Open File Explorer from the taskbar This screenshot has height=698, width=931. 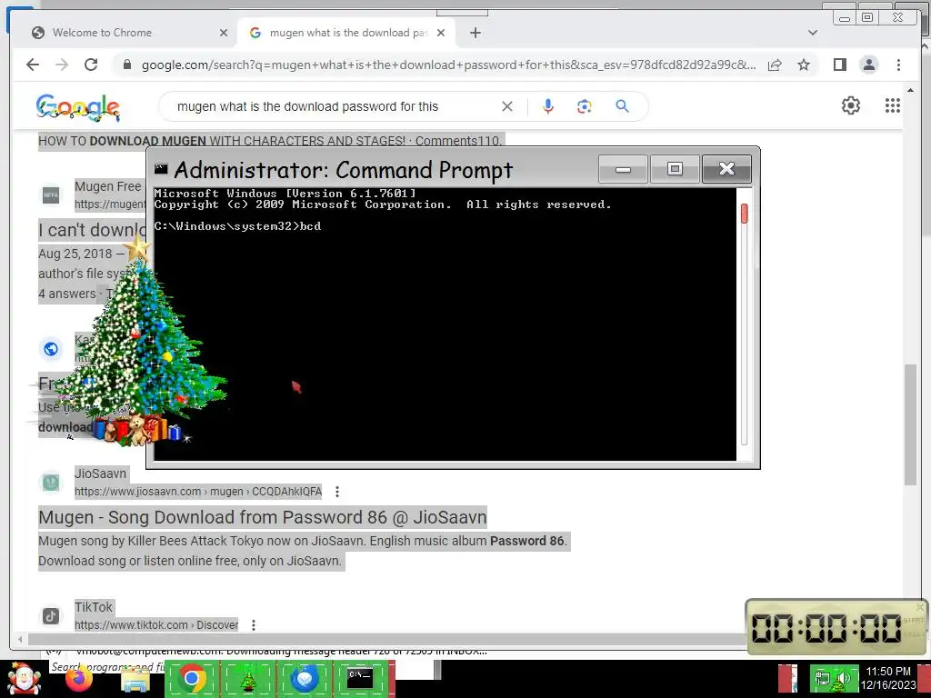pos(135,680)
